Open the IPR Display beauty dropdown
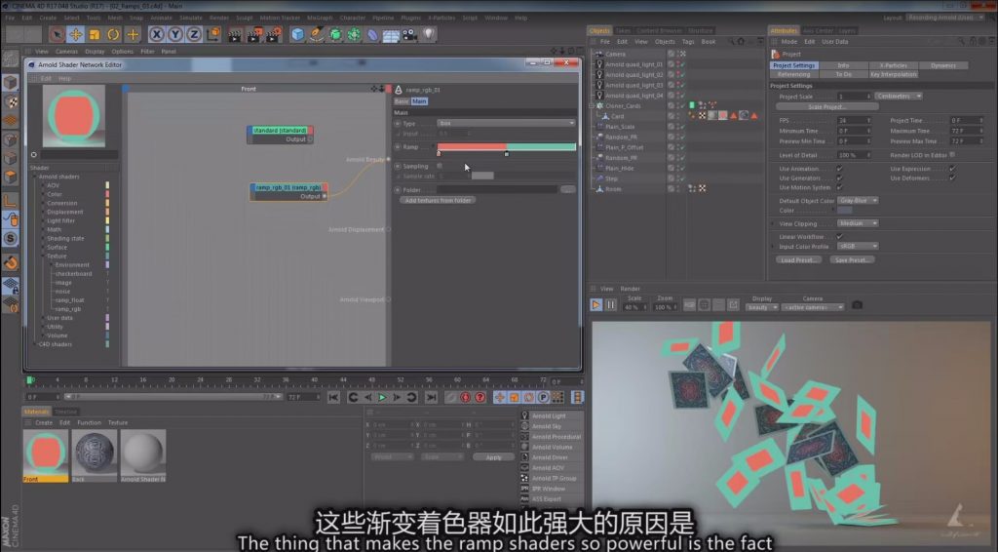The height and width of the screenshot is (552, 998). coord(762,307)
